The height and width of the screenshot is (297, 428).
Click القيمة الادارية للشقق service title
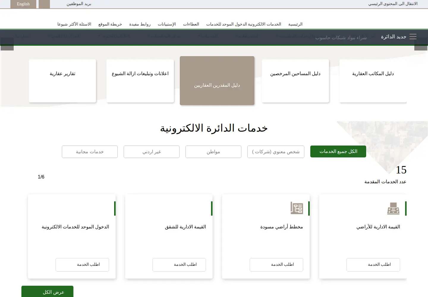(185, 227)
